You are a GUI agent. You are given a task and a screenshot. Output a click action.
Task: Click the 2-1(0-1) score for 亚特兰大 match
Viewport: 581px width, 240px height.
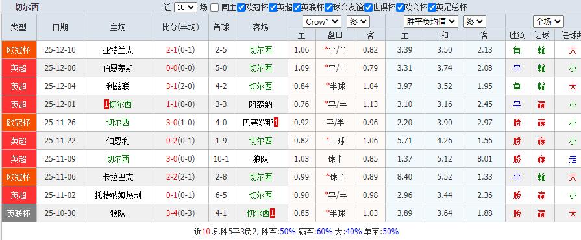(x=181, y=50)
